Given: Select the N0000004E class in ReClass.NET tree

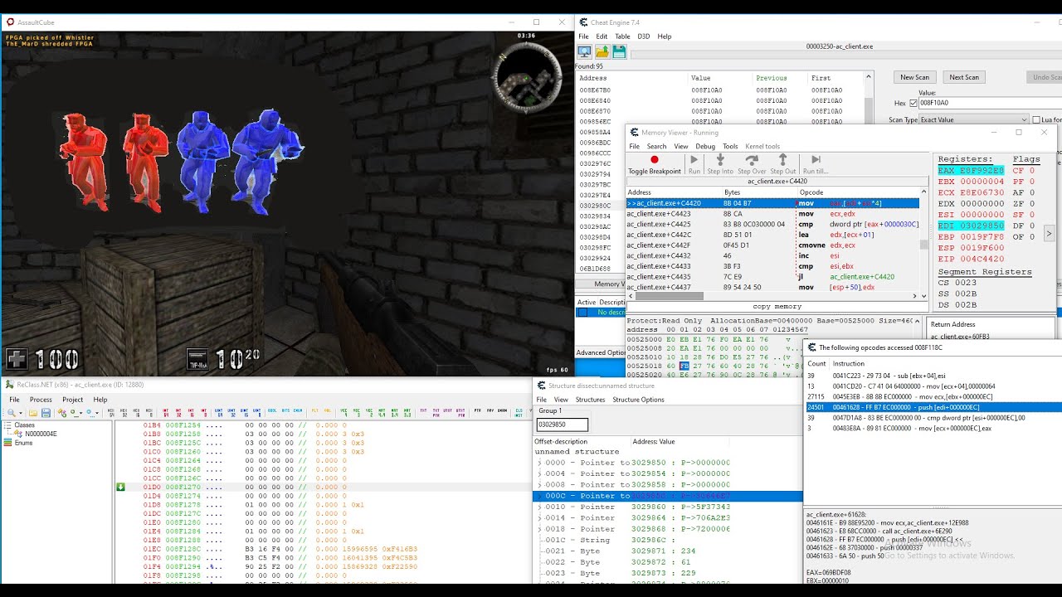Looking at the screenshot, I should pyautogui.click(x=40, y=433).
